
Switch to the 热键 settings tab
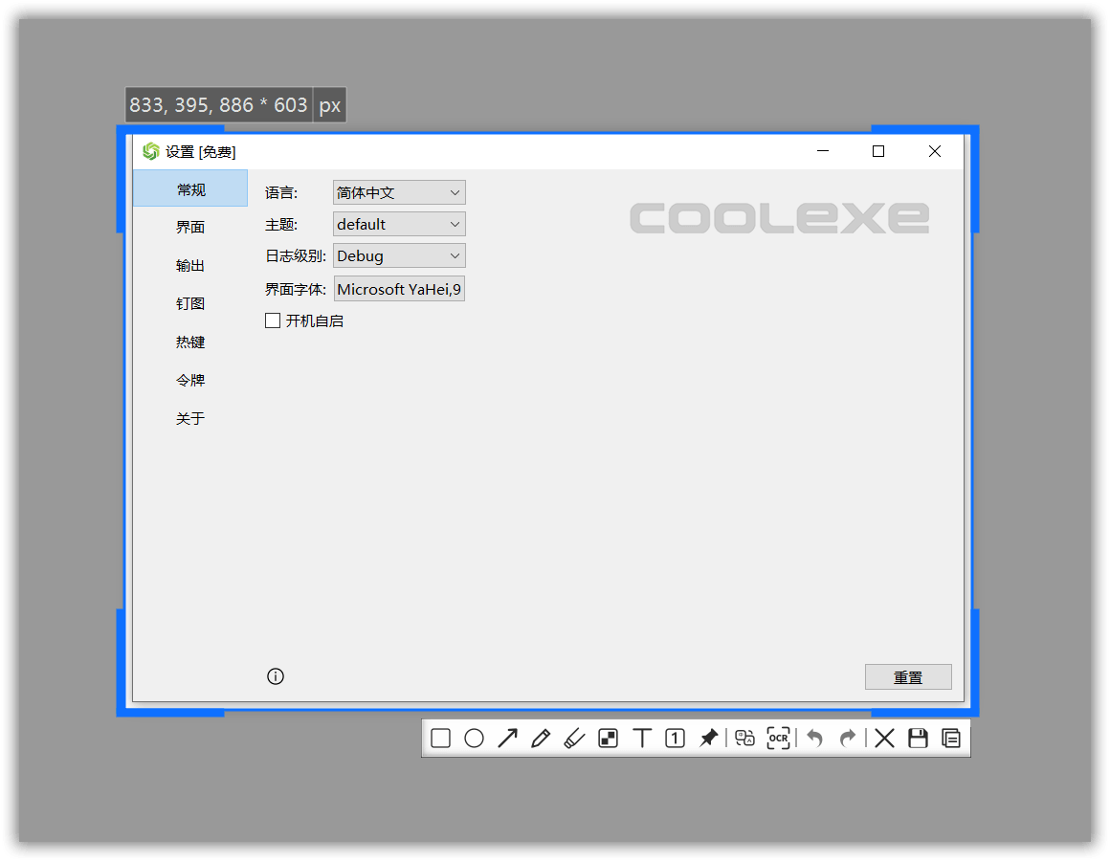pos(189,342)
